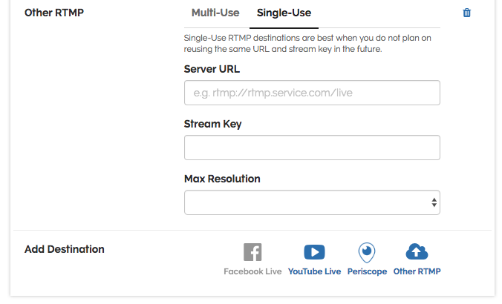Click the Periscope pin icon

pos(366,252)
